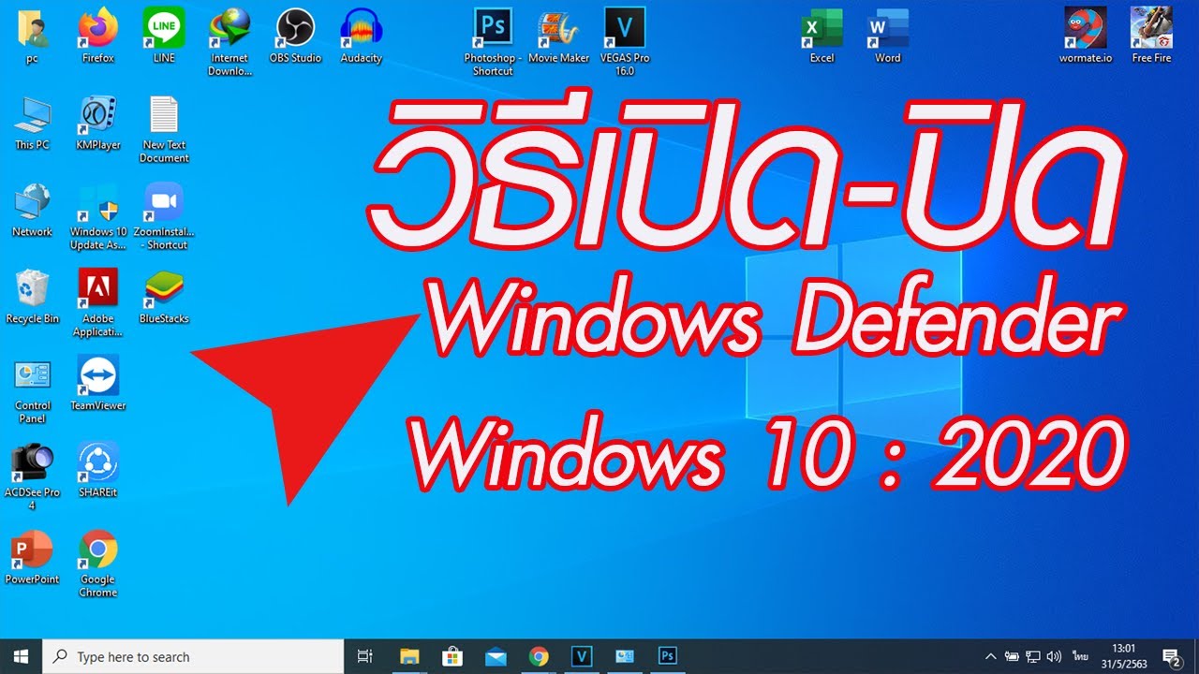Select the Internet Download Manager icon
1199x674 pixels.
coord(229,42)
